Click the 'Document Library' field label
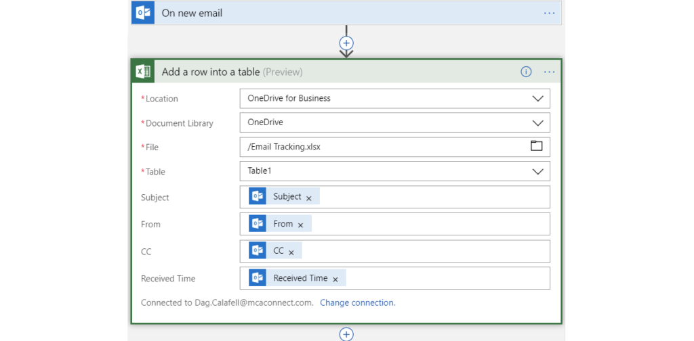Screen dimensions: 694x341 tap(179, 123)
